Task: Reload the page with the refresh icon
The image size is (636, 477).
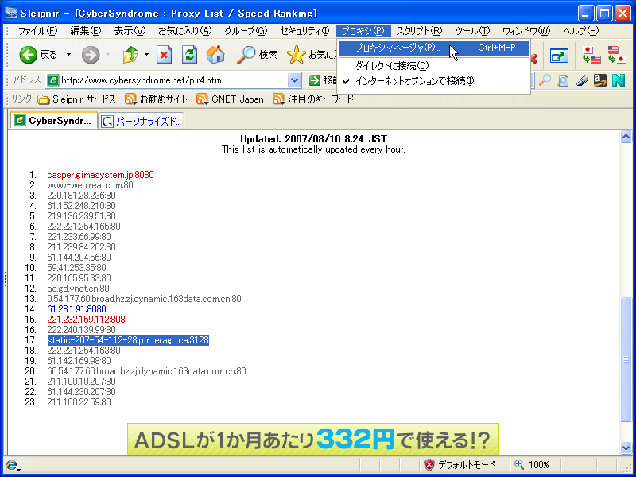Action: pos(189,55)
